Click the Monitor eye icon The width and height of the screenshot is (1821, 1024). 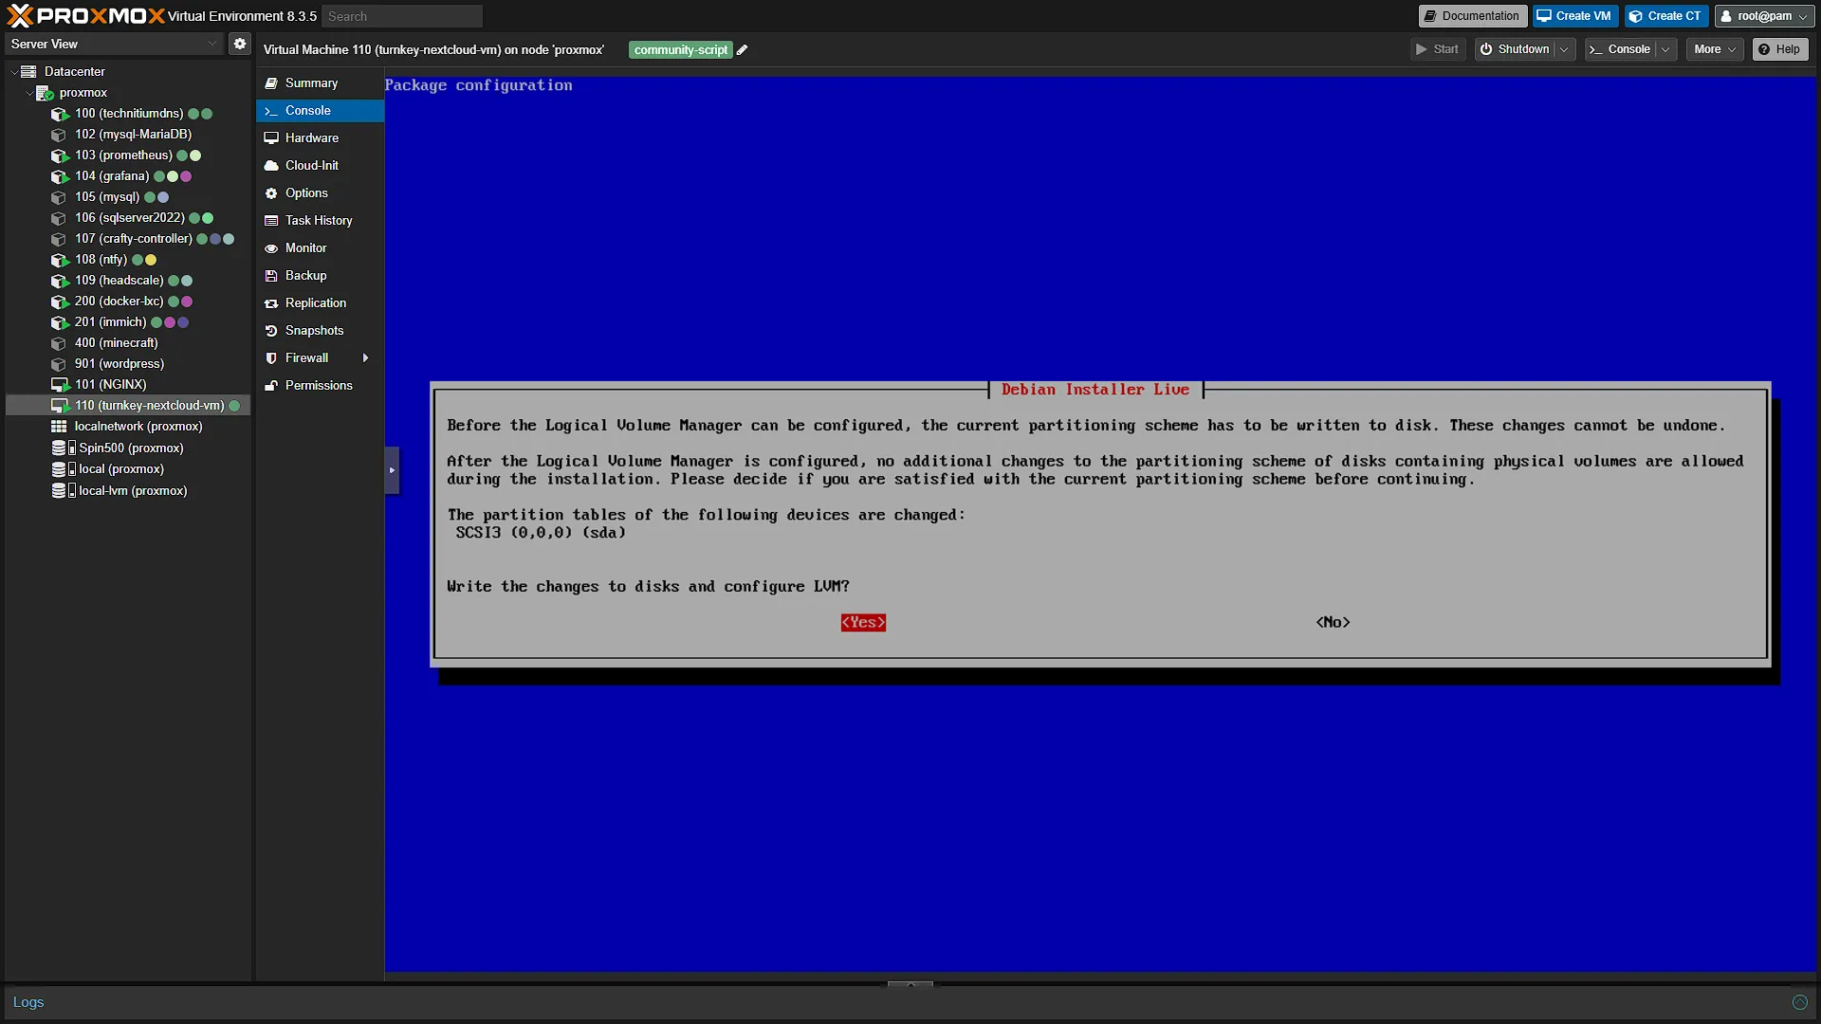point(271,248)
